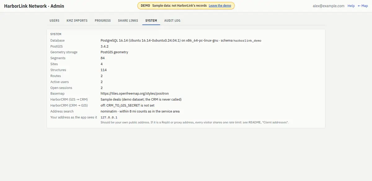Click the Segments count 84
This screenshot has height=181, width=372.
103,58
